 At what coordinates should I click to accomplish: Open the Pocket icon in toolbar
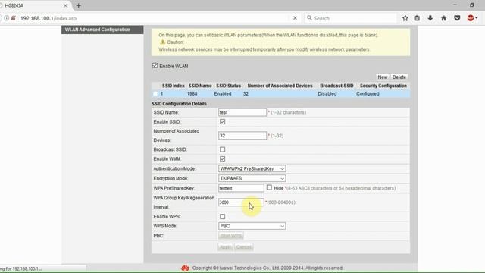(x=457, y=18)
